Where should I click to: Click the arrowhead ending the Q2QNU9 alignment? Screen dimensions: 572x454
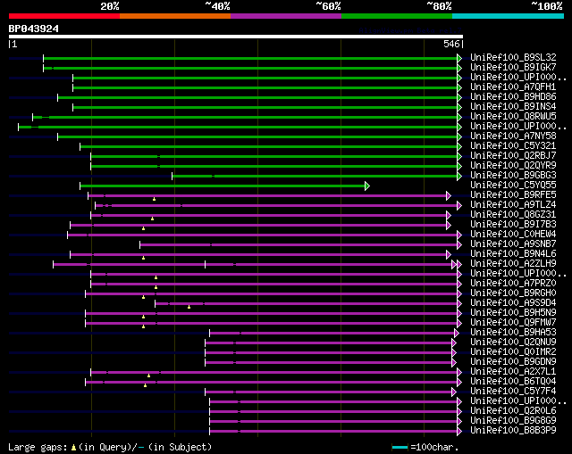click(454, 343)
